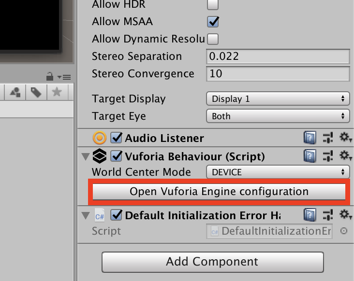Click the star favorite filter icon

click(x=57, y=92)
